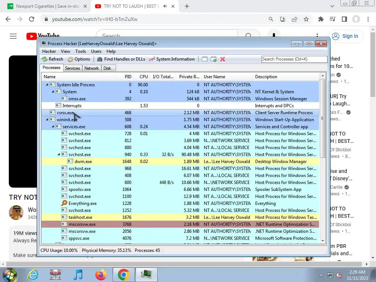Click the Chrome side panel icon

(344, 19)
